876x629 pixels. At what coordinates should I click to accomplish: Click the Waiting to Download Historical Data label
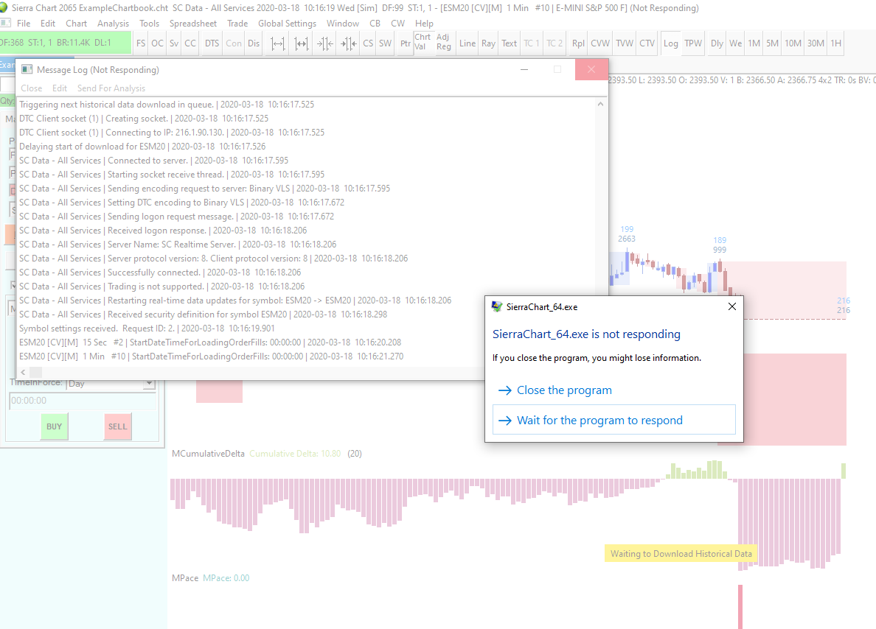681,554
